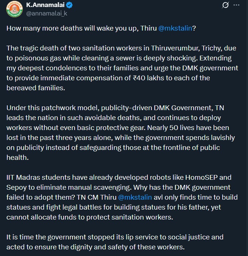This screenshot has width=248, height=256.
Task: Open K.Annamalai's profile picture
Action: point(14,10)
